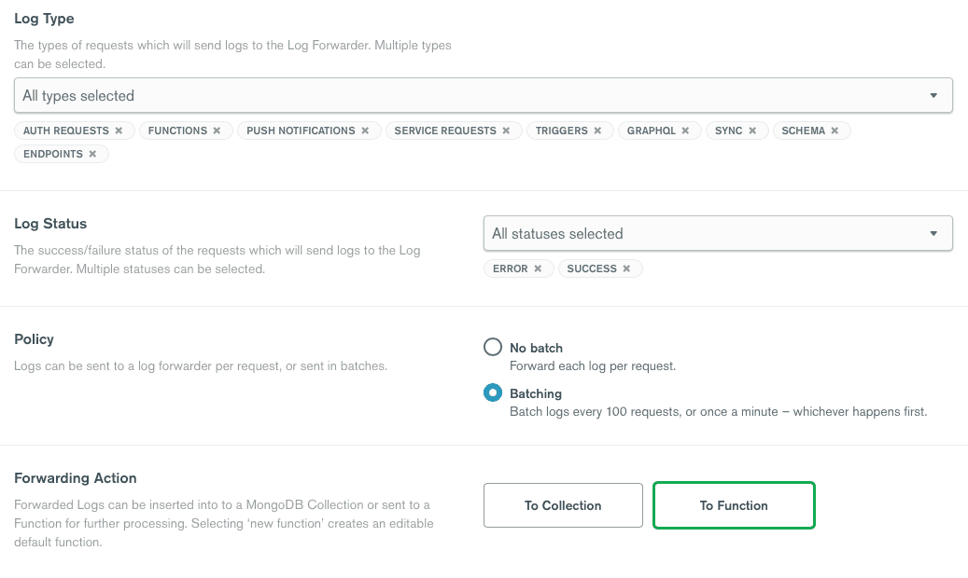Screen dimensions: 968x578
Task: Delete the SERVICE REQUESTS tag
Action: (x=506, y=131)
